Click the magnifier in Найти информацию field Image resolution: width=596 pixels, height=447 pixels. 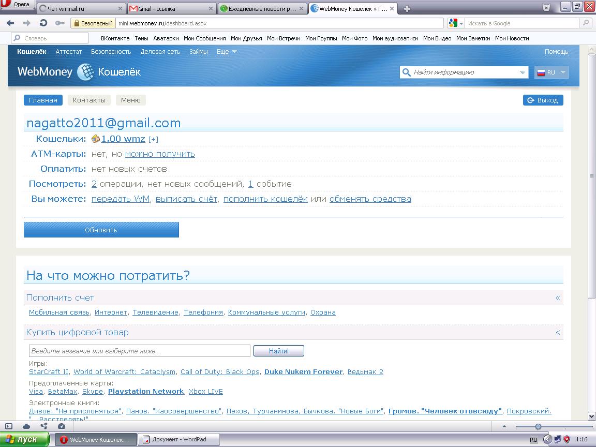click(406, 72)
